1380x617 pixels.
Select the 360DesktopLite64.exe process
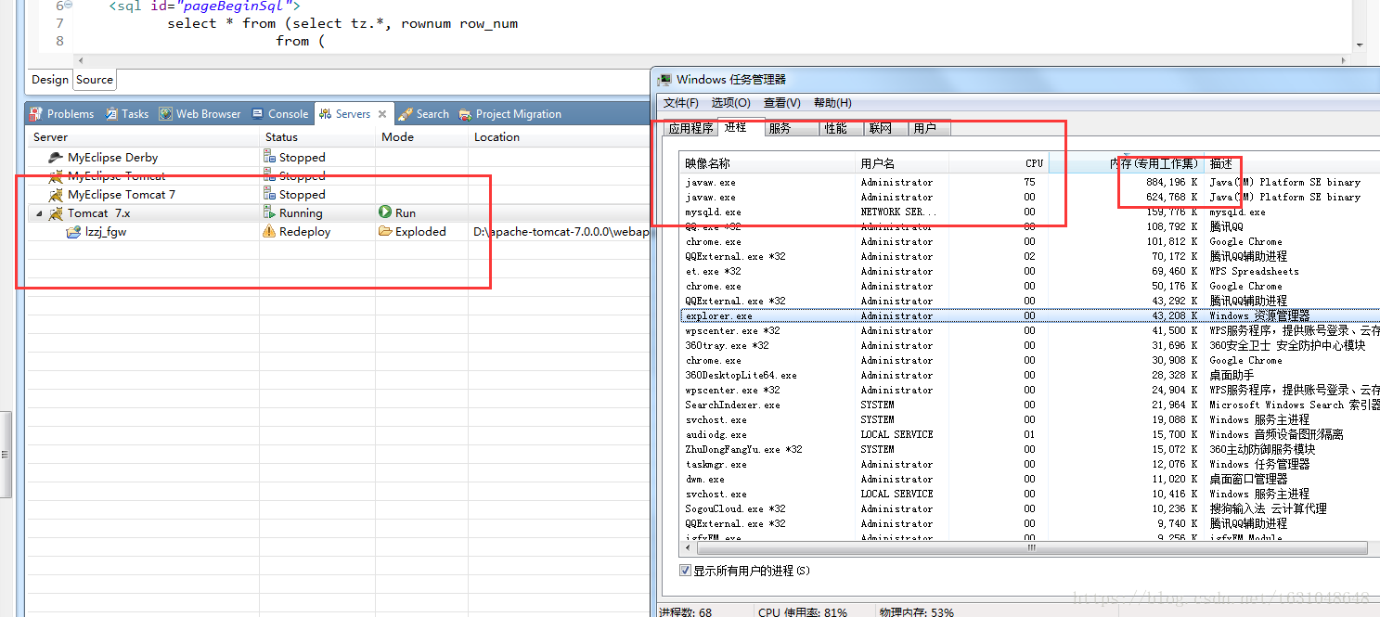tap(1030, 375)
